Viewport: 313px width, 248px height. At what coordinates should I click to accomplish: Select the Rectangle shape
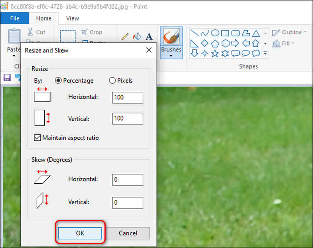[x=225, y=33]
